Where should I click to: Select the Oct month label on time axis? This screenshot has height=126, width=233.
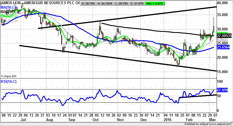[x=96, y=120]
